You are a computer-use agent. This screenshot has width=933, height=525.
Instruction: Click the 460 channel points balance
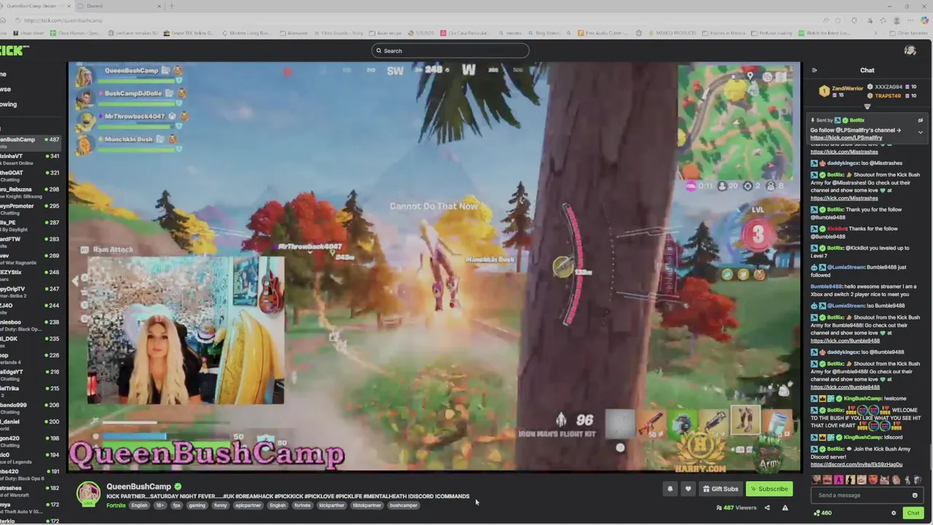tap(823, 513)
